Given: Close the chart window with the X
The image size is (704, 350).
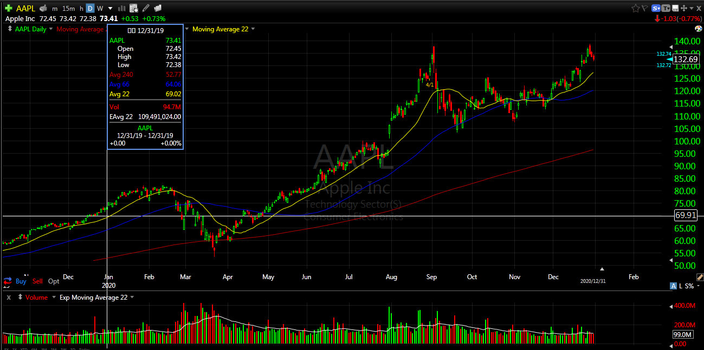Looking at the screenshot, I should point(699,8).
